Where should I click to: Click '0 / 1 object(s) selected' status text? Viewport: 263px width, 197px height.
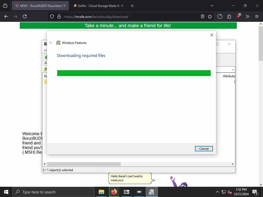coord(58,170)
